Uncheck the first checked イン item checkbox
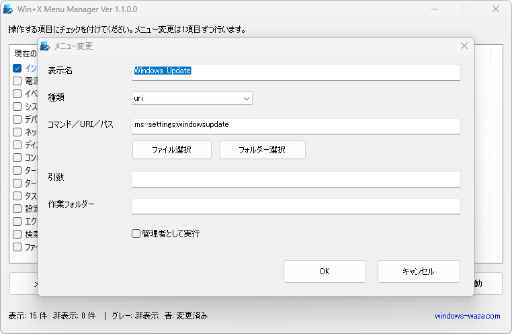 tap(17, 69)
